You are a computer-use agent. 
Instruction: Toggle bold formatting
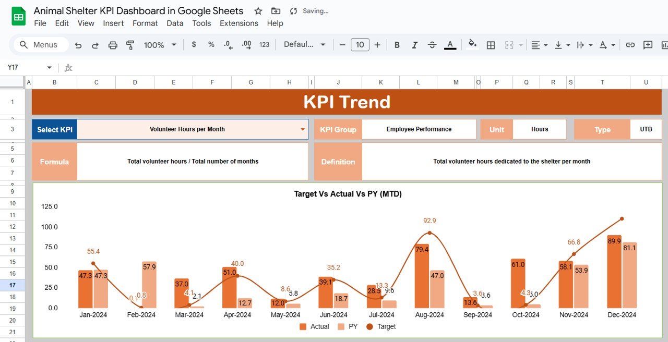pyautogui.click(x=397, y=45)
